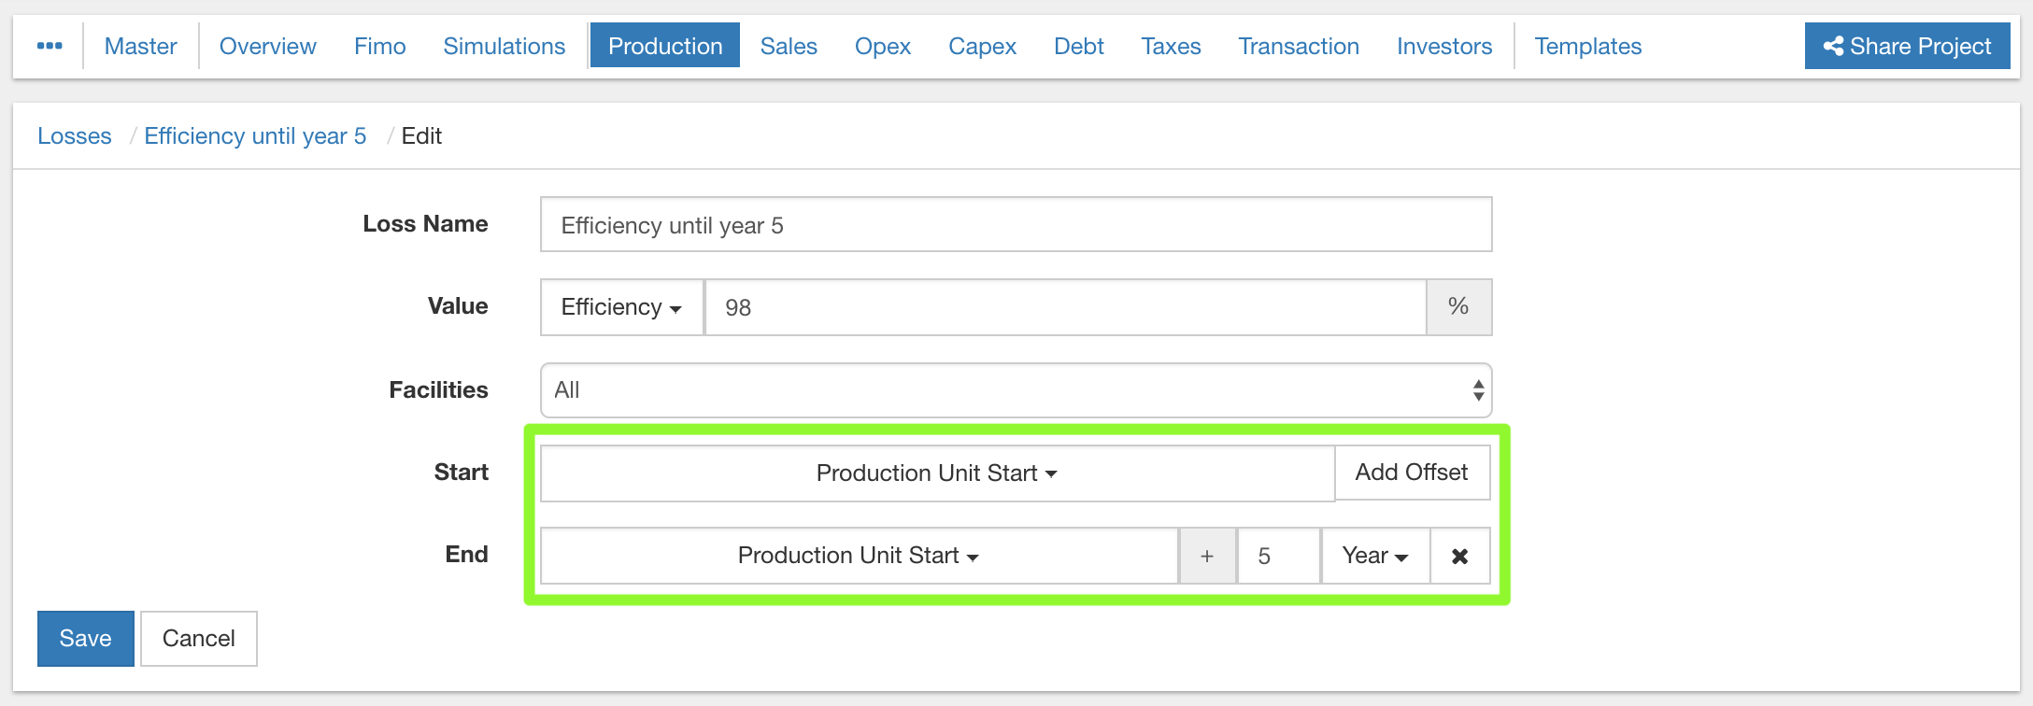Click the plus sign offset button
This screenshot has width=2033, height=706.
[x=1207, y=557]
